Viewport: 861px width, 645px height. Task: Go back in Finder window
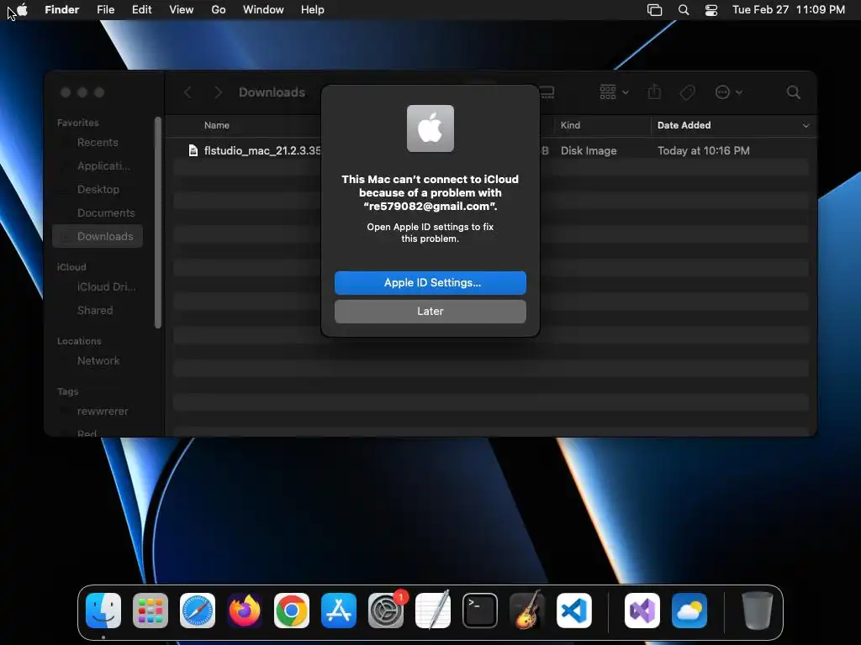pos(188,92)
